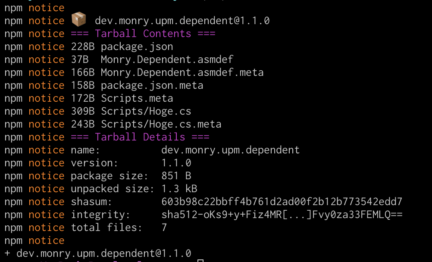Click the 'dev.monry.upm.dependent@1.1.0' text beside package emoji
Viewport: 432px width, 262px height.
pyautogui.click(x=182, y=21)
